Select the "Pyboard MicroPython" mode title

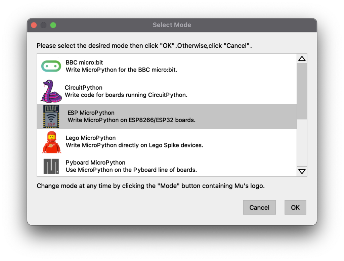(95, 163)
